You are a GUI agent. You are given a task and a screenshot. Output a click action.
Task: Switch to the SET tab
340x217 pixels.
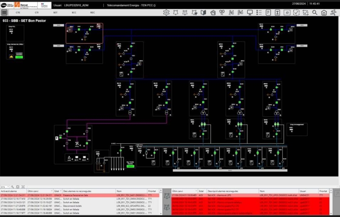click(55, 13)
